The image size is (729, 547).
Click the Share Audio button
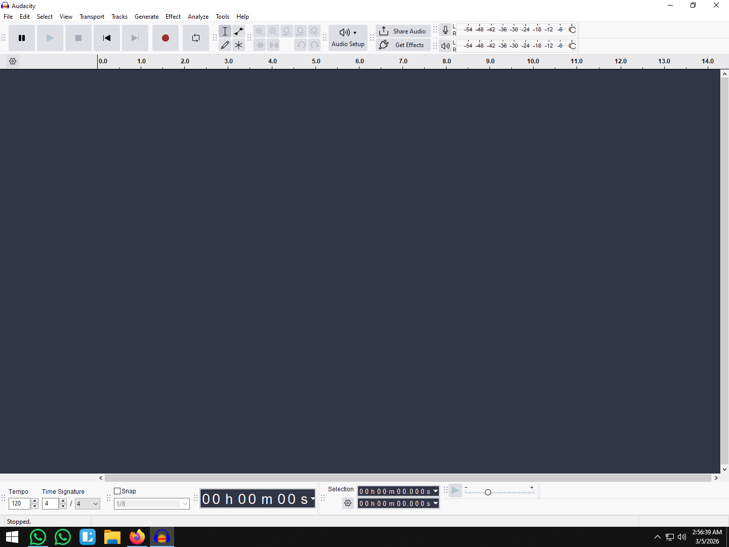tap(403, 31)
